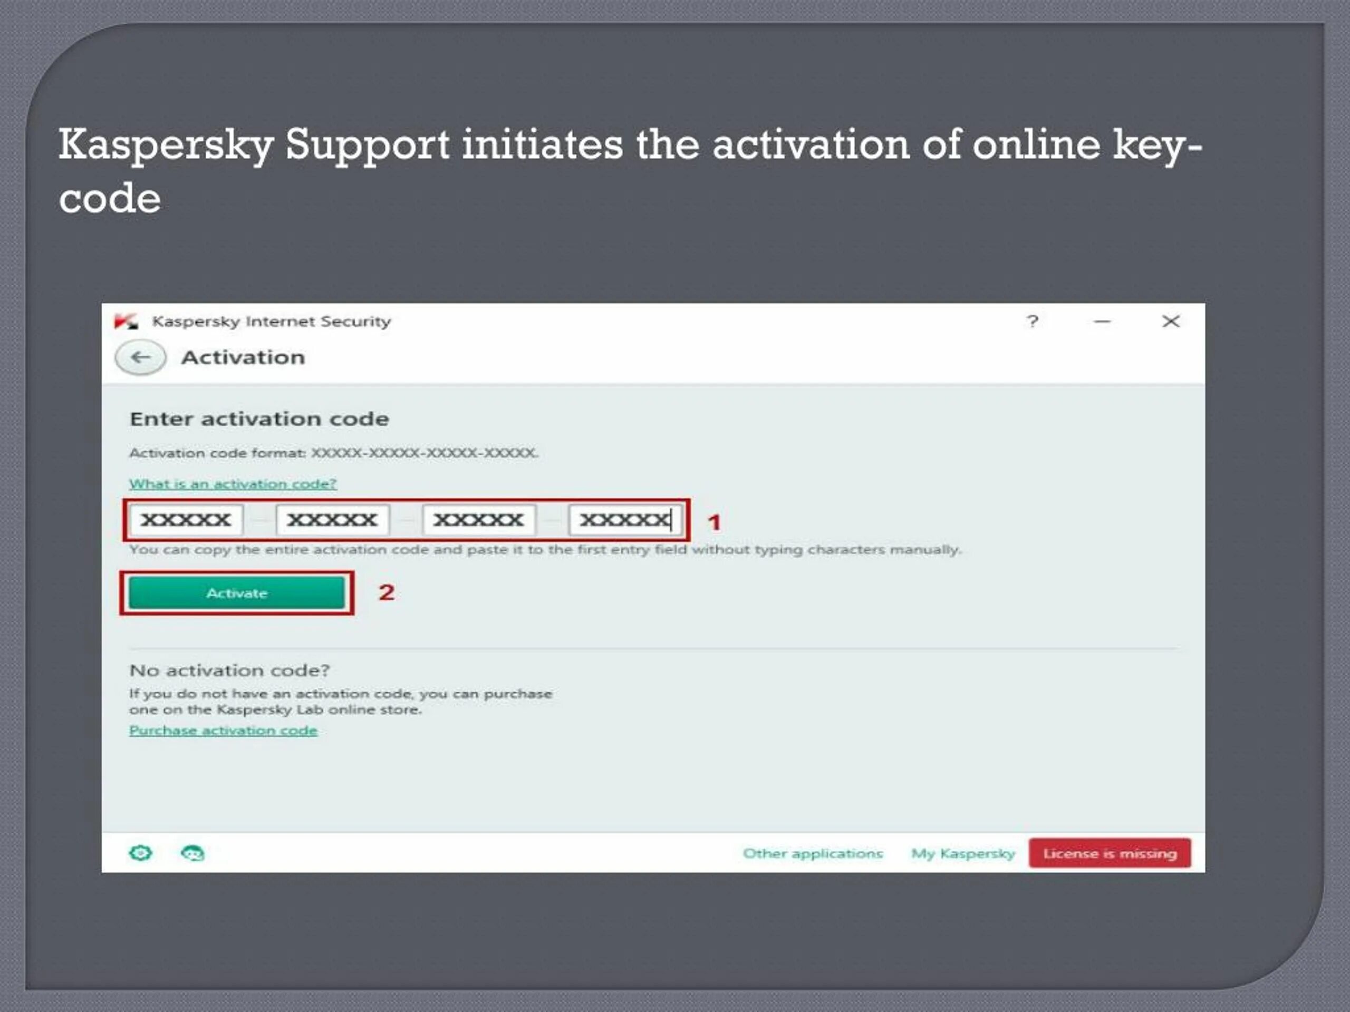Viewport: 1350px width, 1012px height.
Task: Click the Kaspersky logo in title bar
Action: coord(127,321)
